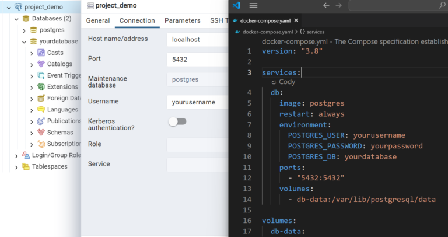Image resolution: width=448 pixels, height=237 pixels.
Task: Select the Extensions icon in tree
Action: [41, 86]
